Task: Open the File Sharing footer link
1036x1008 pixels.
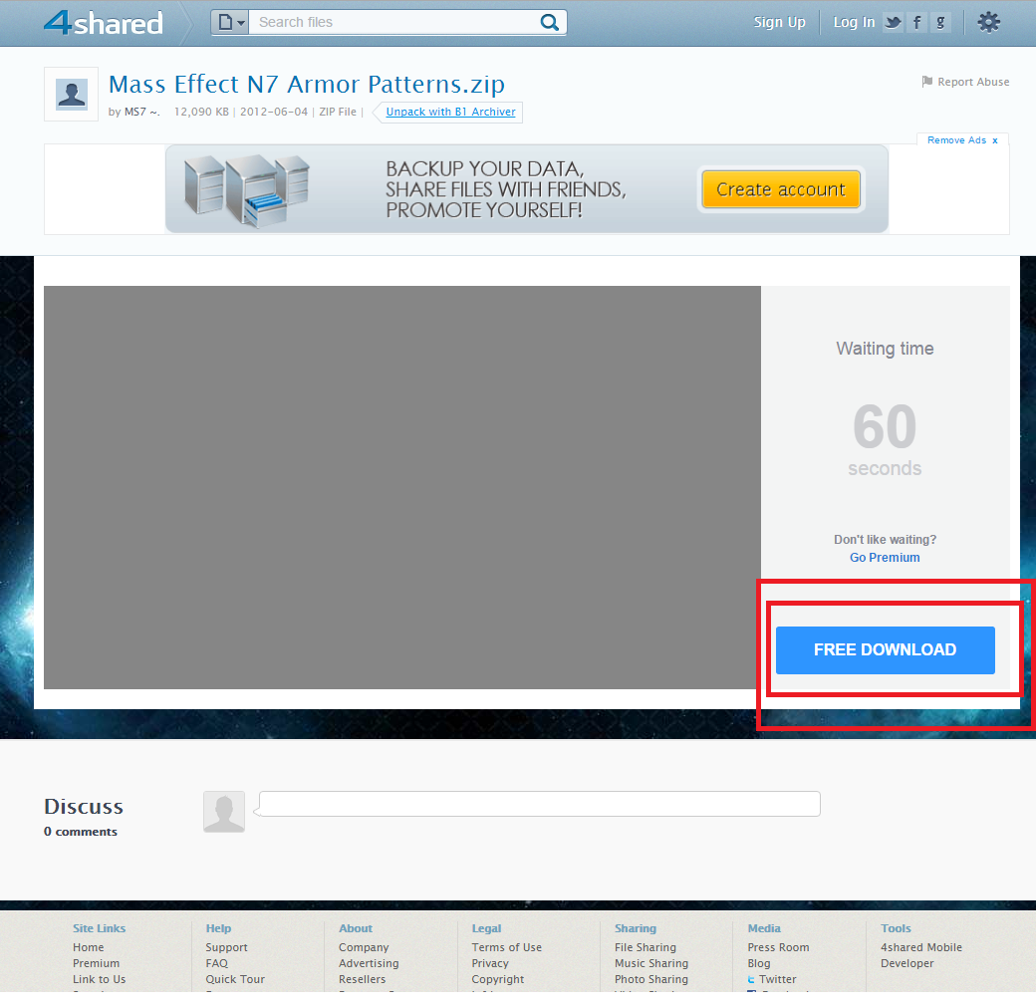Action: [646, 947]
